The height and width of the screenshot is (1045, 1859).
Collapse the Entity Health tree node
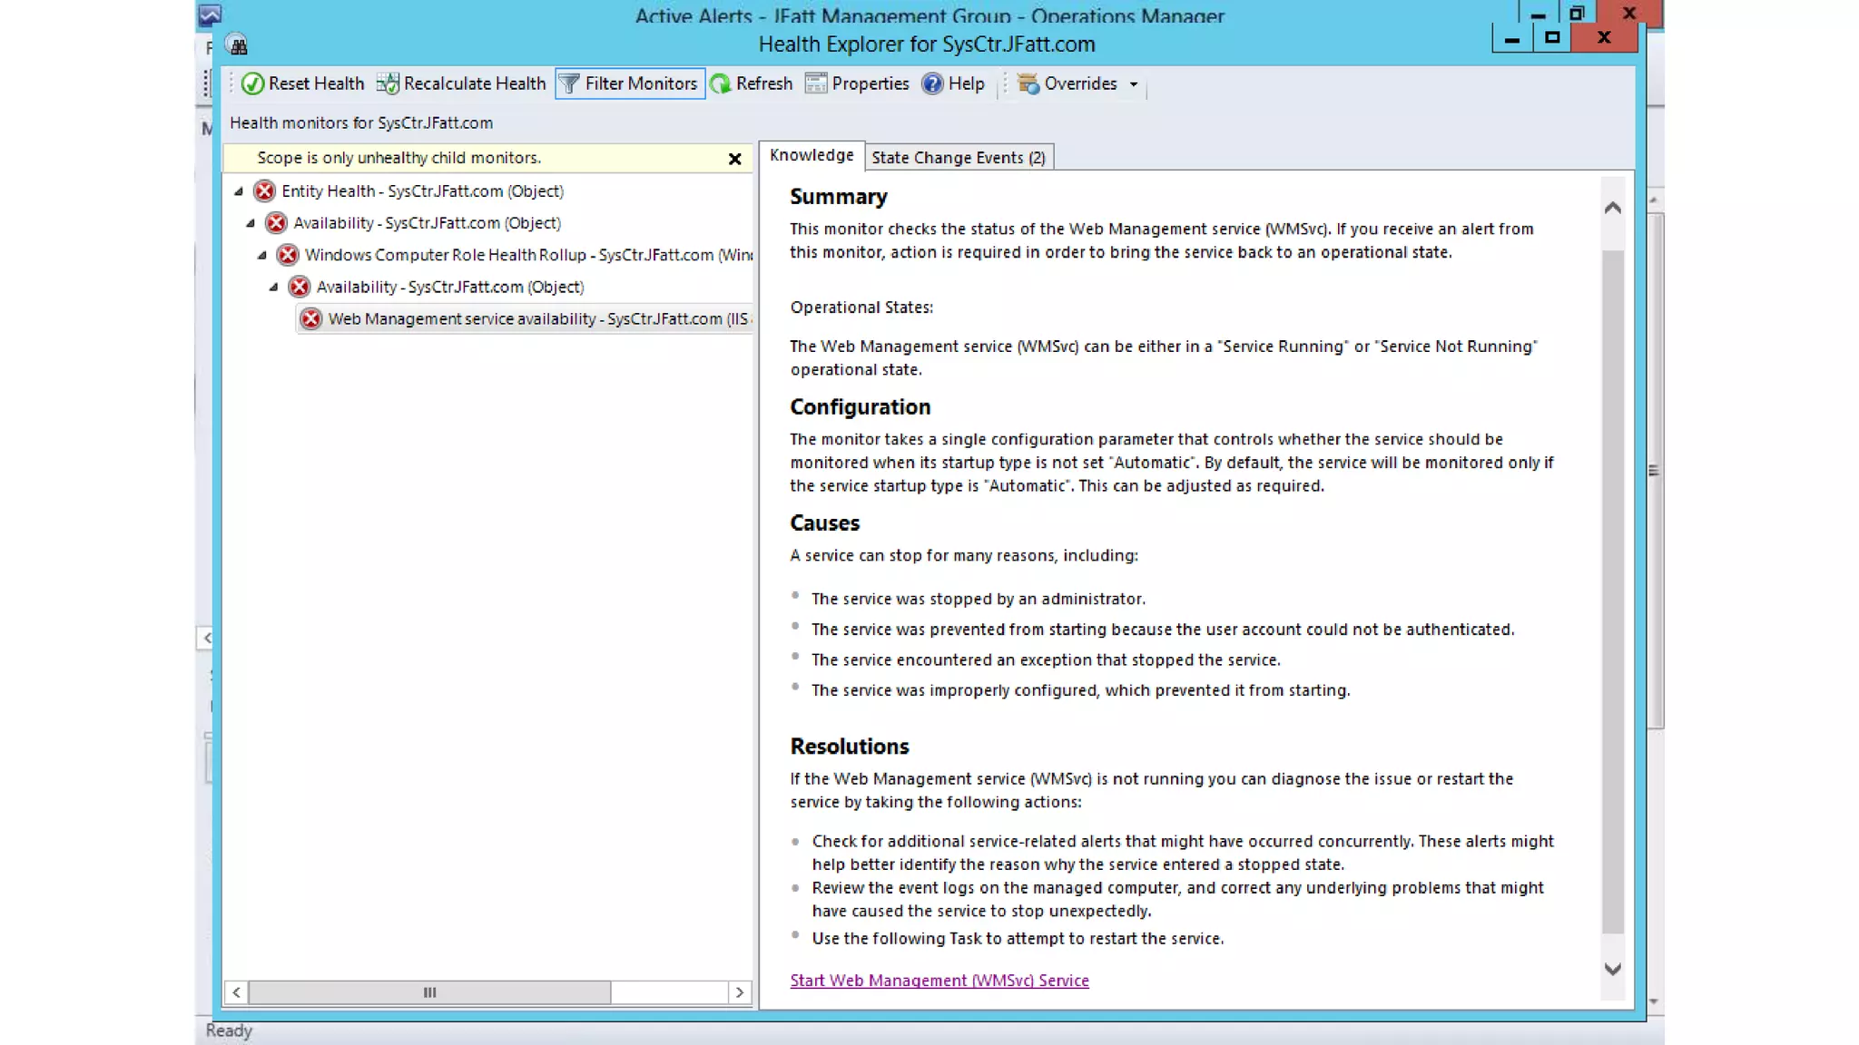239,191
